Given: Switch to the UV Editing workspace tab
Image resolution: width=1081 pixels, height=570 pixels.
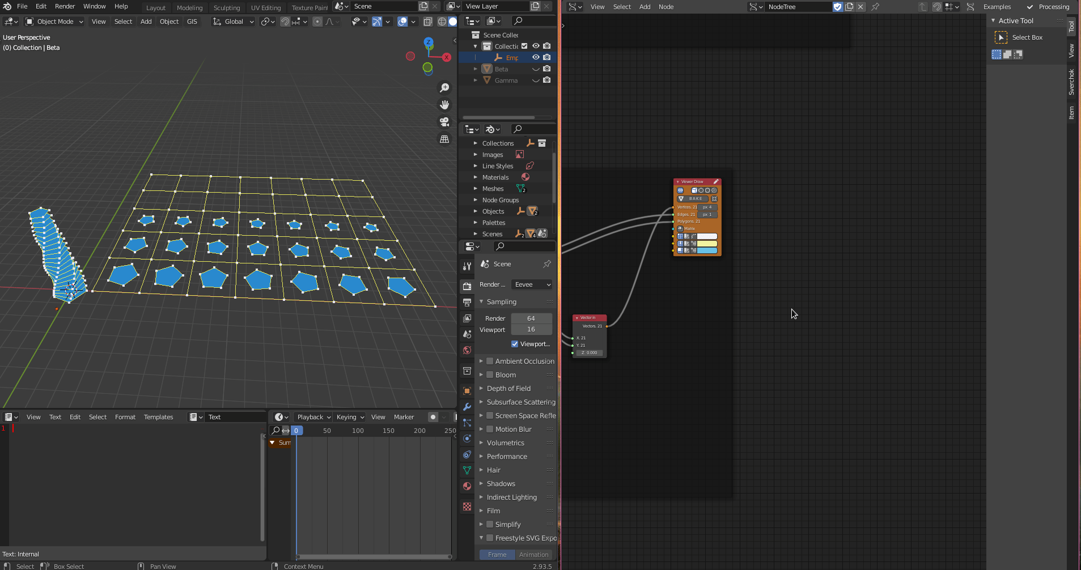Looking at the screenshot, I should (x=266, y=7).
